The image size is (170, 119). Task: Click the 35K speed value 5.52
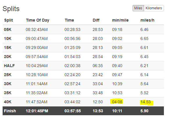(x=144, y=93)
